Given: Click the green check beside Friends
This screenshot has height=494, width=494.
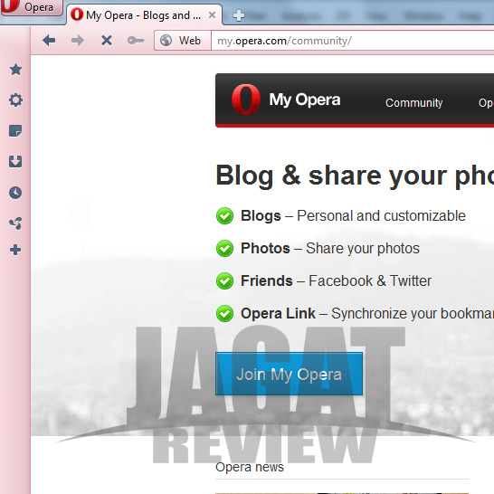Looking at the screenshot, I should click(x=224, y=281).
